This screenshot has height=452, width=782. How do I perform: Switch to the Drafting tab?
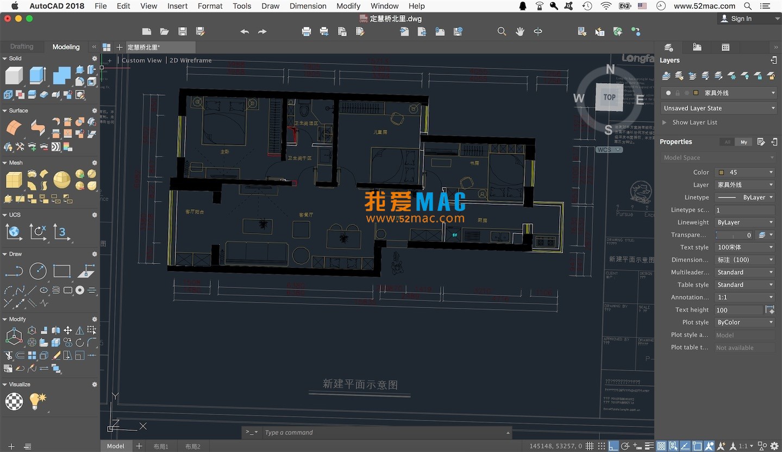coord(22,47)
